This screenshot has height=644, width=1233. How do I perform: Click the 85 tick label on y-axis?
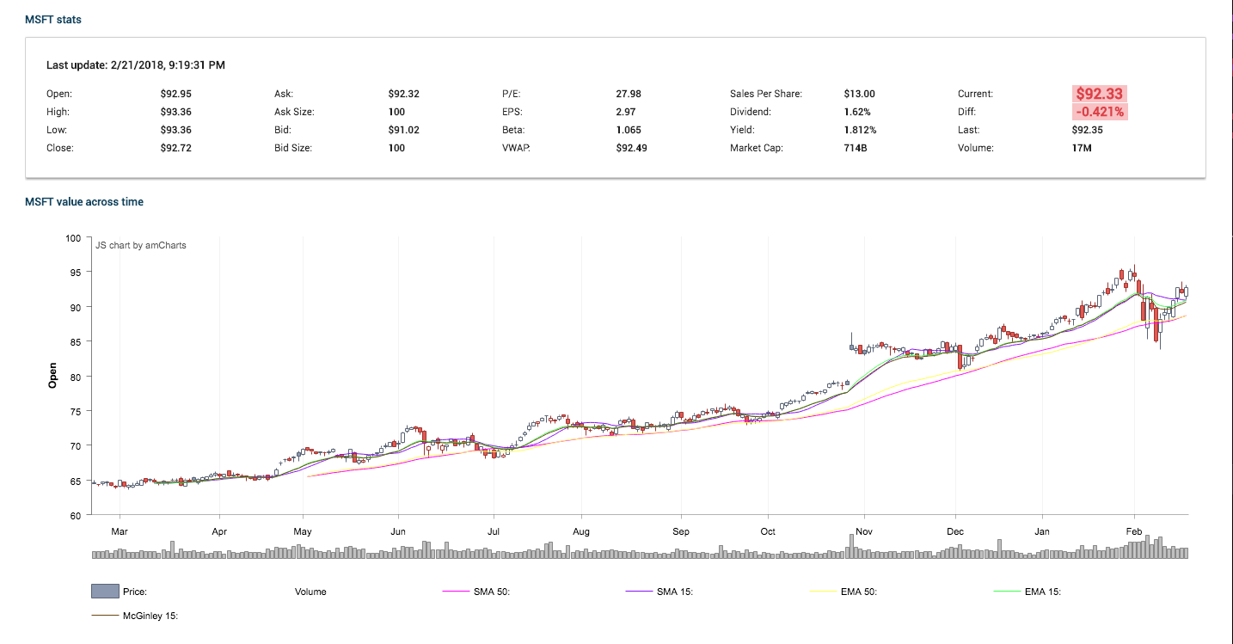[76, 341]
